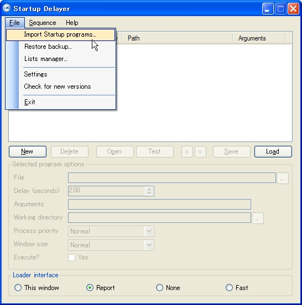302x305 pixels.
Task: Choose Import Startup programs from File menu
Action: click(x=60, y=34)
